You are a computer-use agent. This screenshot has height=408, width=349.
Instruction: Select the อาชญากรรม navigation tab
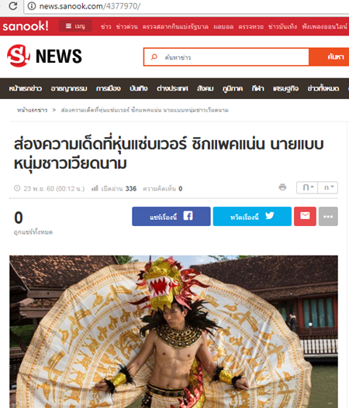click(69, 88)
